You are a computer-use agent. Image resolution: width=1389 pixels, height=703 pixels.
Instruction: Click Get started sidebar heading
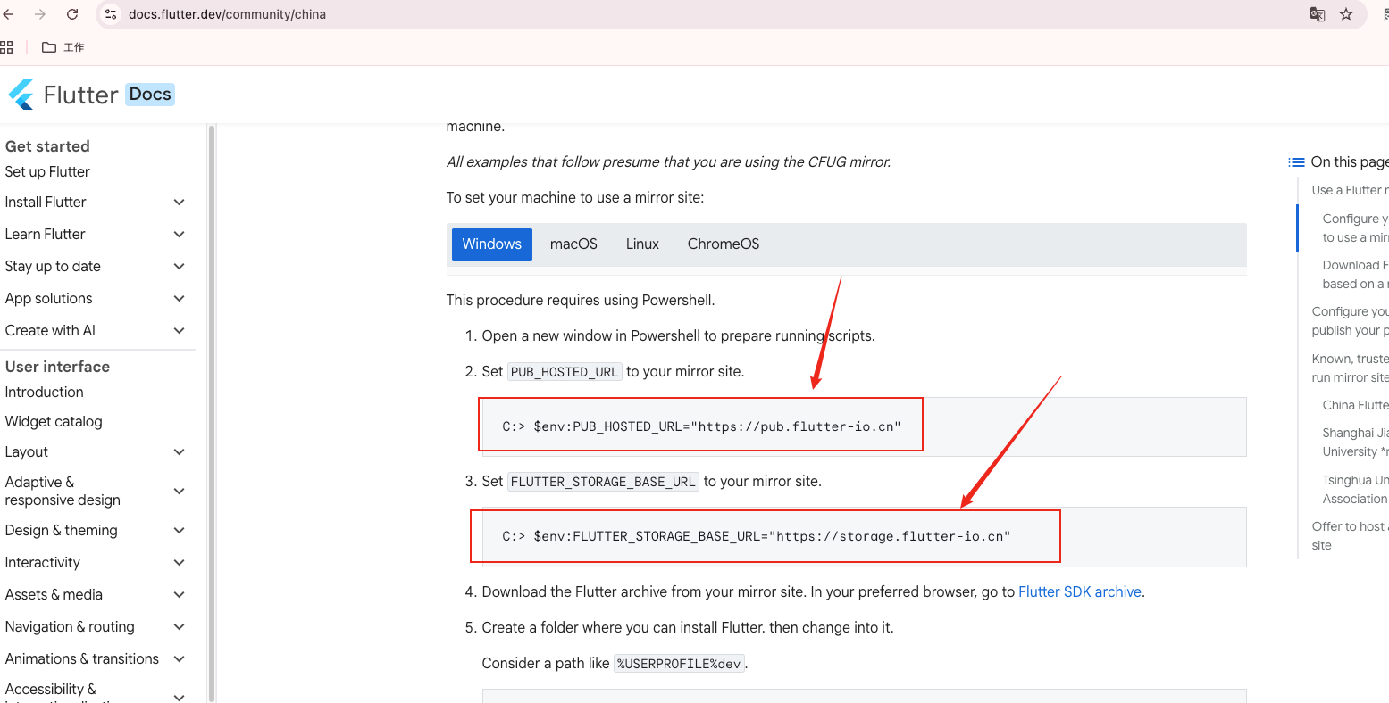pos(47,146)
